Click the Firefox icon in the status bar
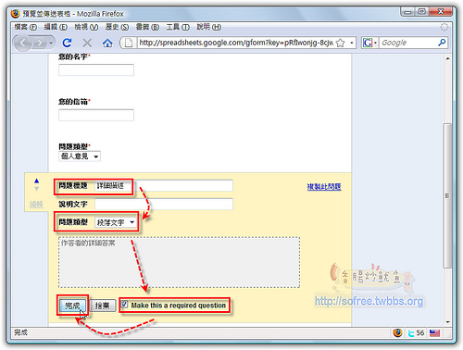463x350 pixels. [397, 332]
